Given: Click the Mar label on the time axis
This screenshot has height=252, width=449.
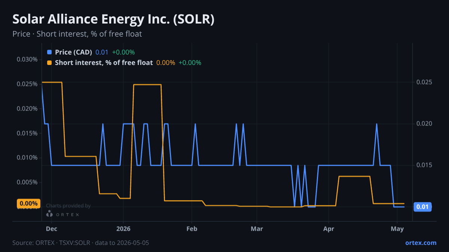Looking at the screenshot, I should (257, 228).
